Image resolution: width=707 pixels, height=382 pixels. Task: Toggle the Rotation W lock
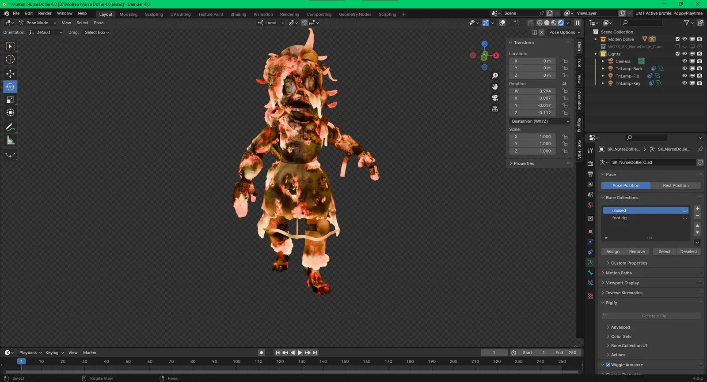(x=565, y=91)
